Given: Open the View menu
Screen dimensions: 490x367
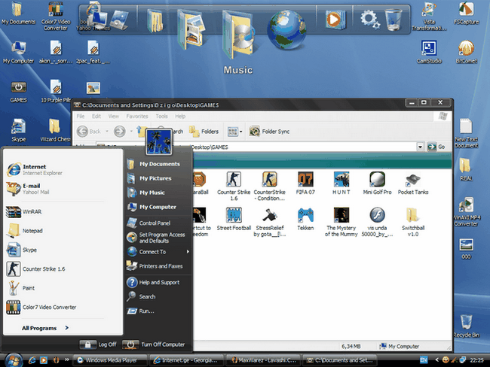Looking at the screenshot, I should [x=113, y=116].
